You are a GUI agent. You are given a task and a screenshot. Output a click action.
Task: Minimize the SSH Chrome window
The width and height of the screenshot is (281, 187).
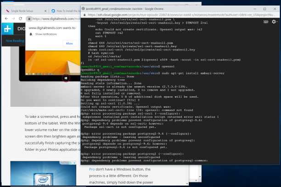tap(255, 9)
